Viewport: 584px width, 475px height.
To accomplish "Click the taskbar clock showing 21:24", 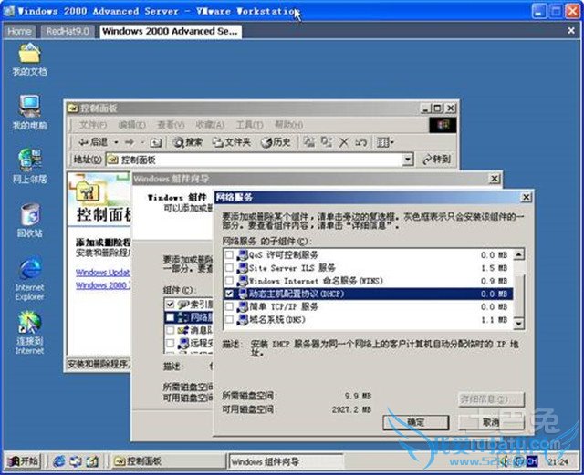I will (x=558, y=462).
